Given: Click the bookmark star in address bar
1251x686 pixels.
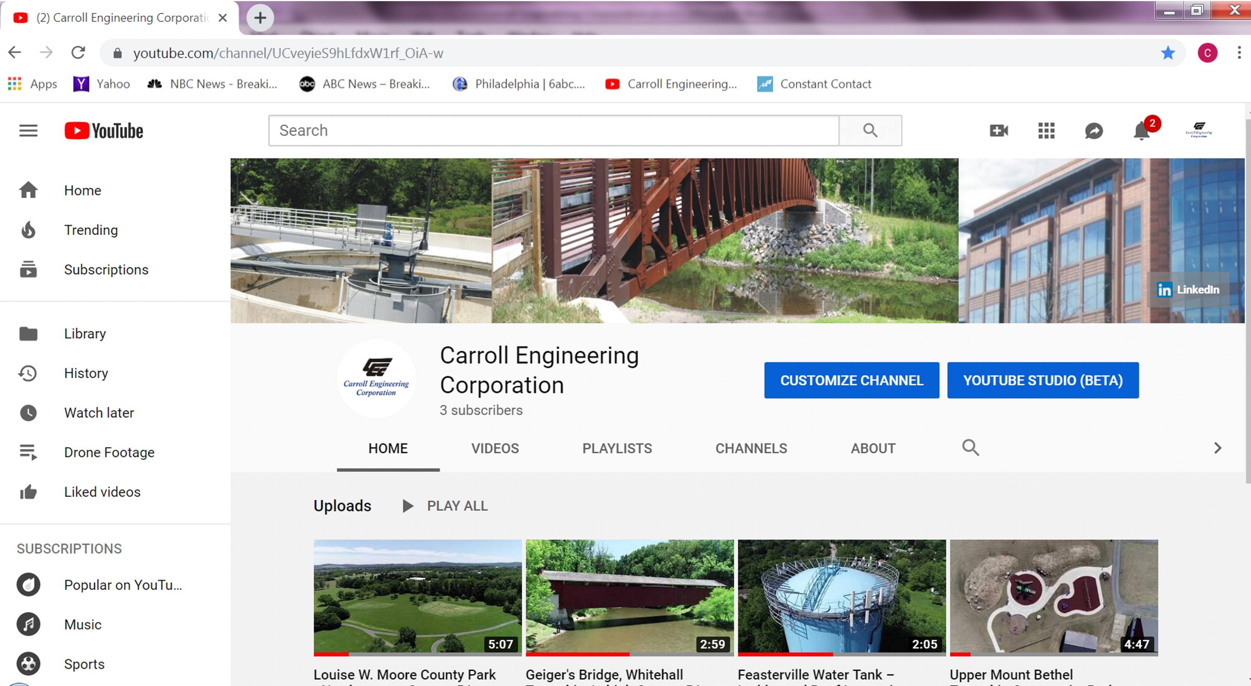Looking at the screenshot, I should (x=1168, y=52).
